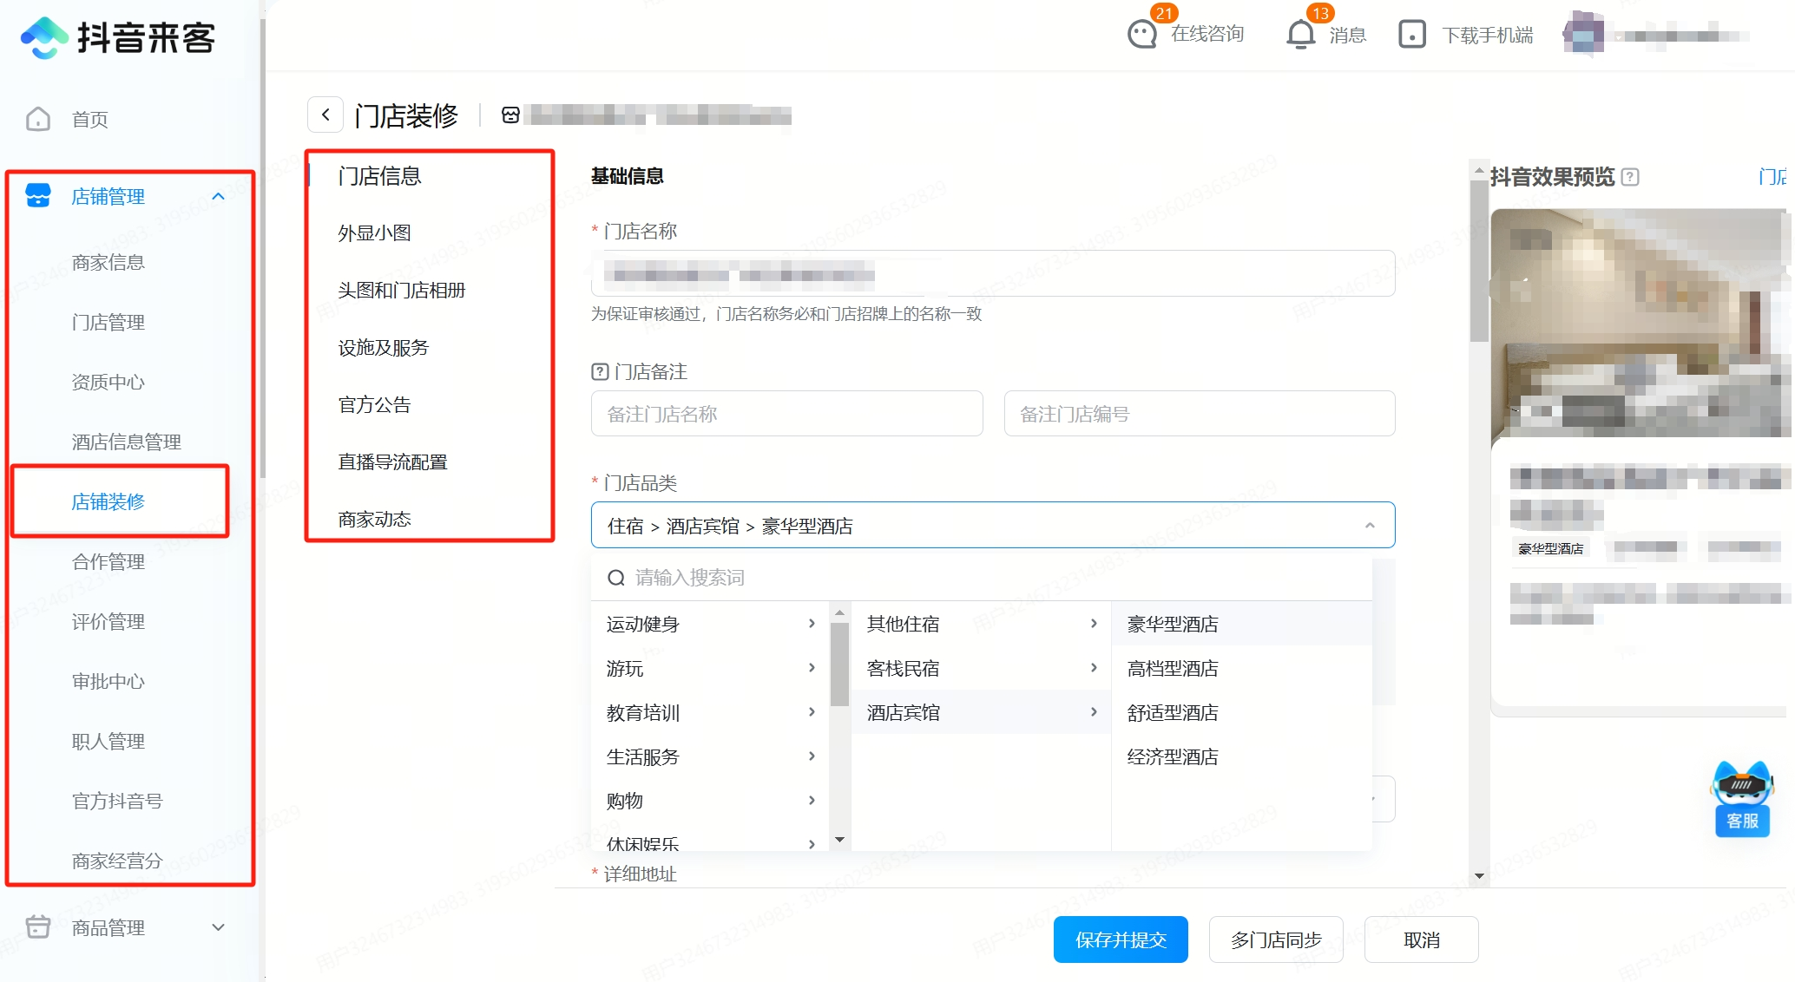Click the online consultation chat icon

1141,35
